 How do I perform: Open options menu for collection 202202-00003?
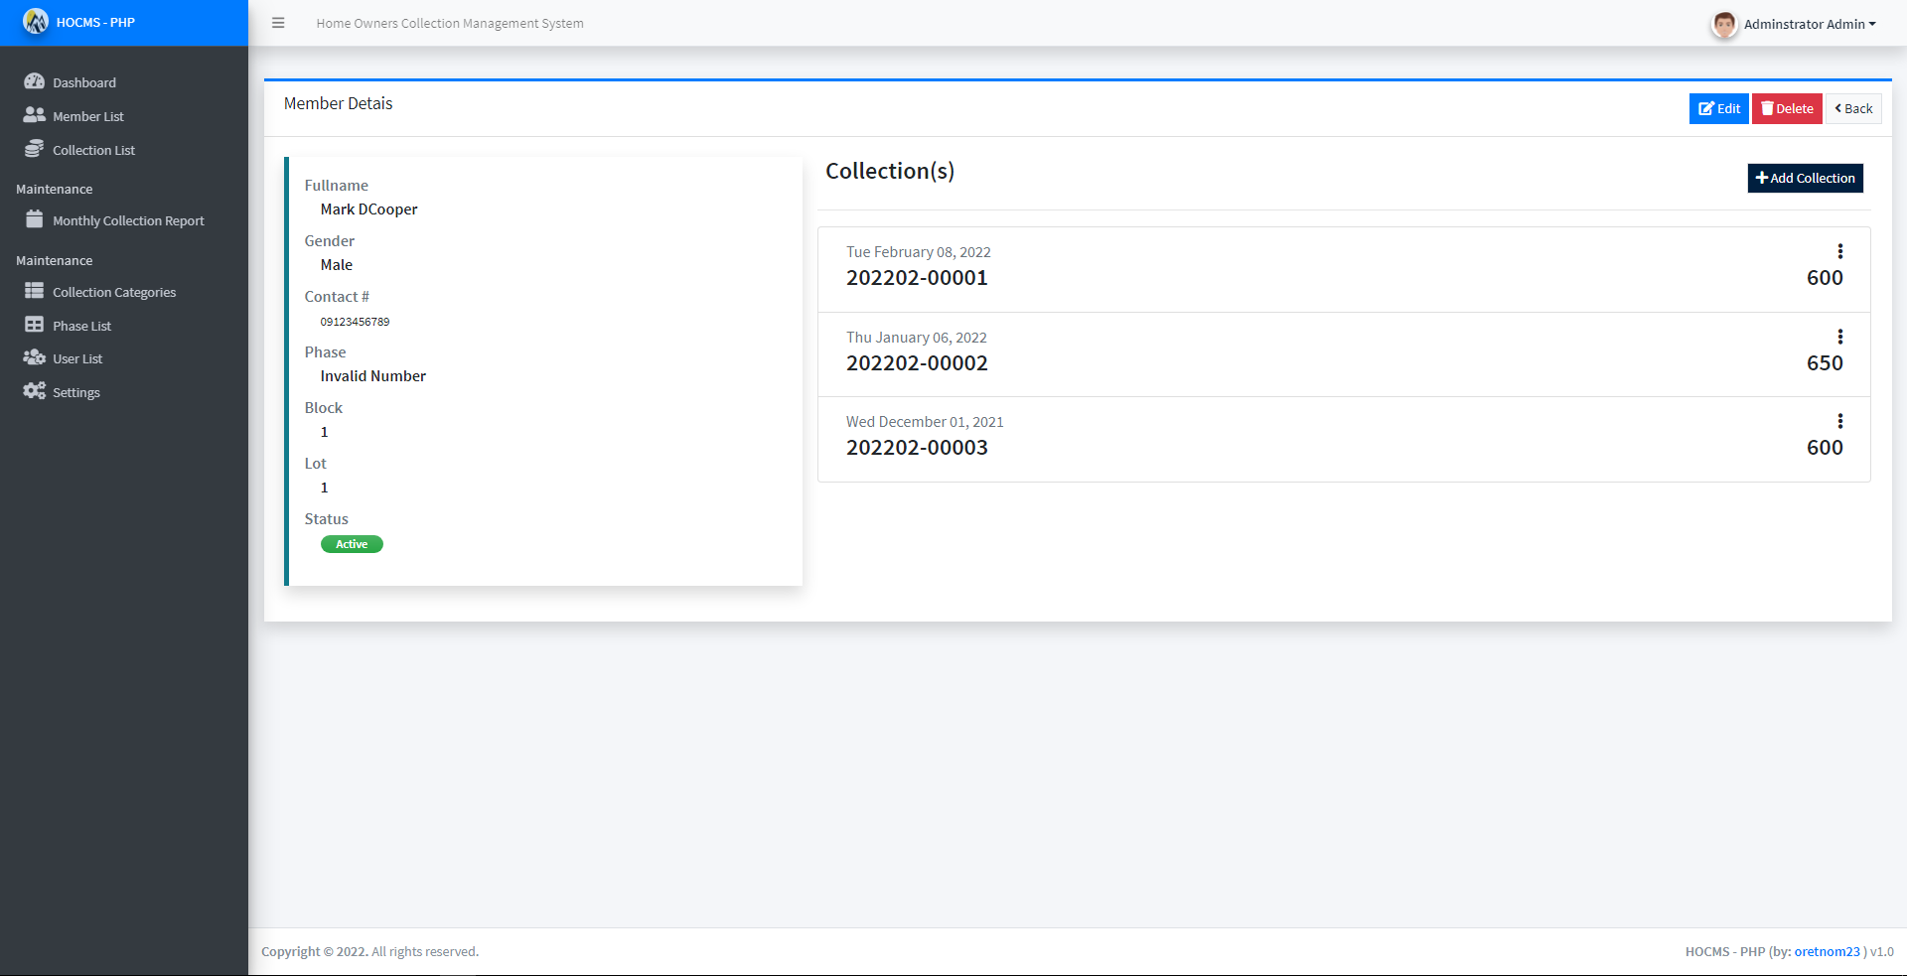pos(1839,421)
